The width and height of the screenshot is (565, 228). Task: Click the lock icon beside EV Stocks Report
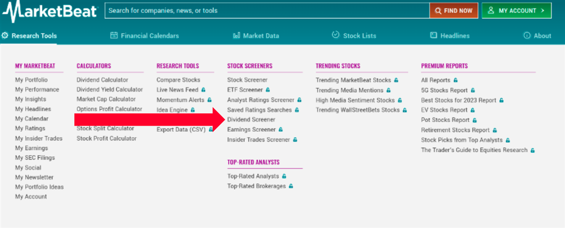coord(473,110)
